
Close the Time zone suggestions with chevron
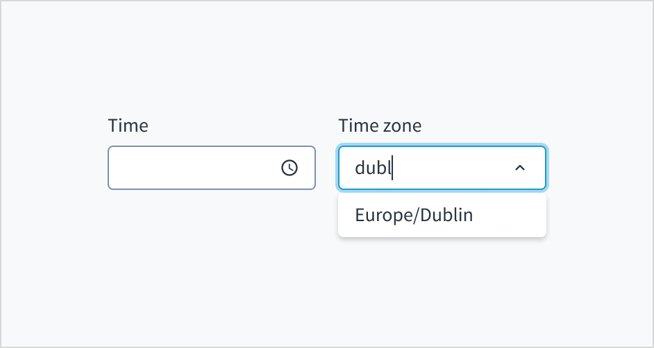click(x=519, y=168)
